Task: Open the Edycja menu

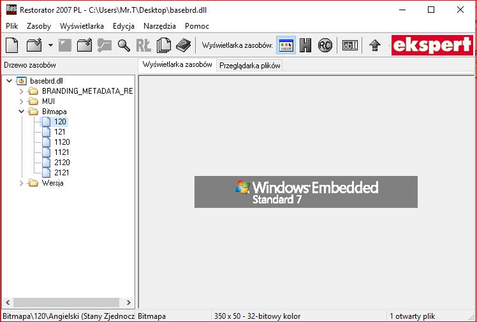Action: [124, 26]
